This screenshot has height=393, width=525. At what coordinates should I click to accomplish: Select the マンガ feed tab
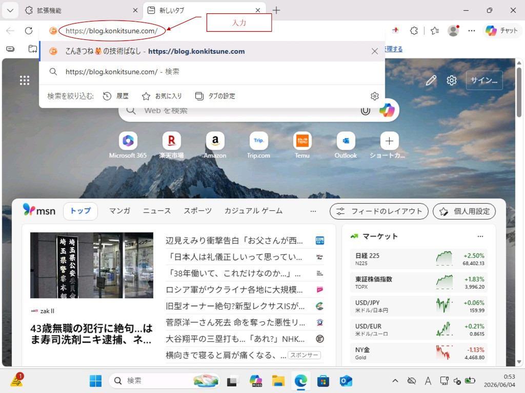119,211
